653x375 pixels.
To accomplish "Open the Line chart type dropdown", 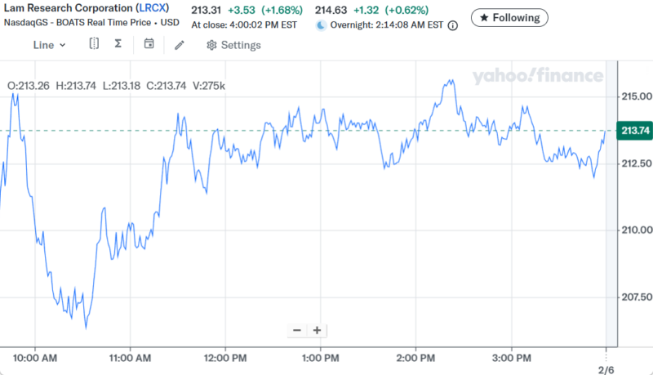I will 49,45.
